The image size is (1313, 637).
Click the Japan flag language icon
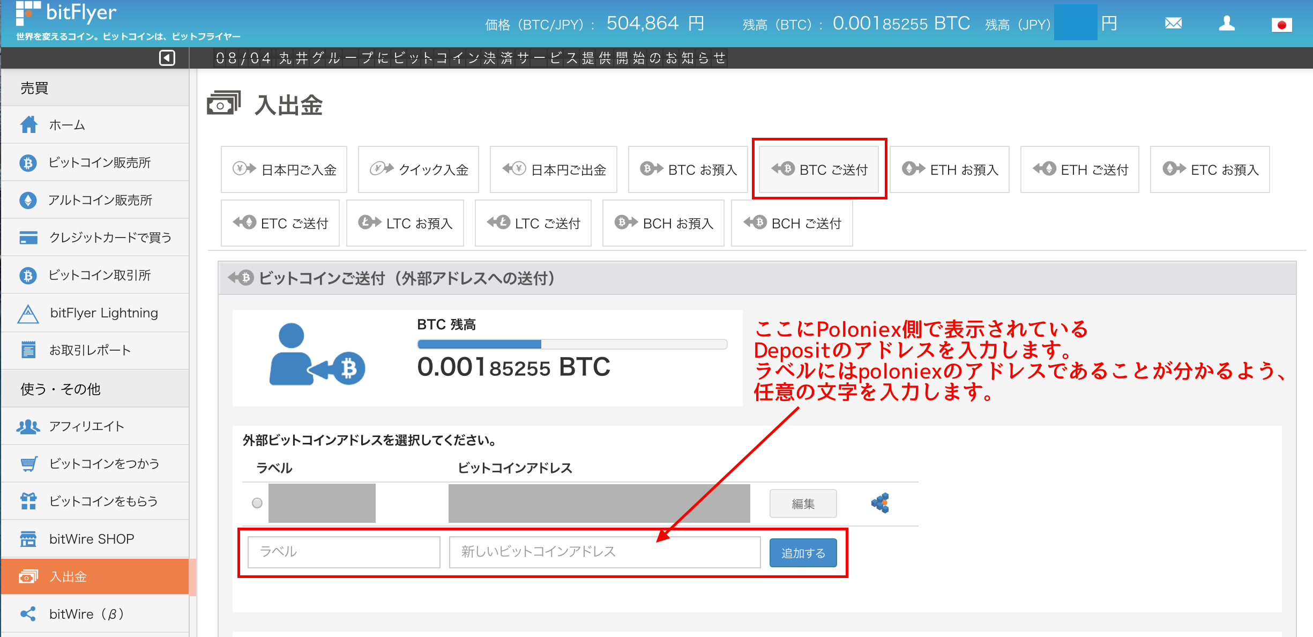pyautogui.click(x=1281, y=25)
